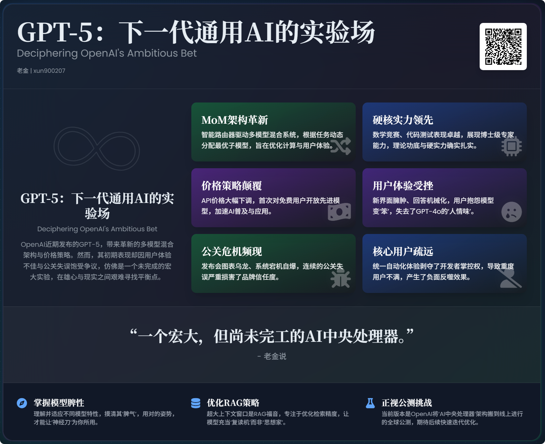The width and height of the screenshot is (545, 444).
Task: Click the author text 老金 | xun900207
Action: point(41,70)
